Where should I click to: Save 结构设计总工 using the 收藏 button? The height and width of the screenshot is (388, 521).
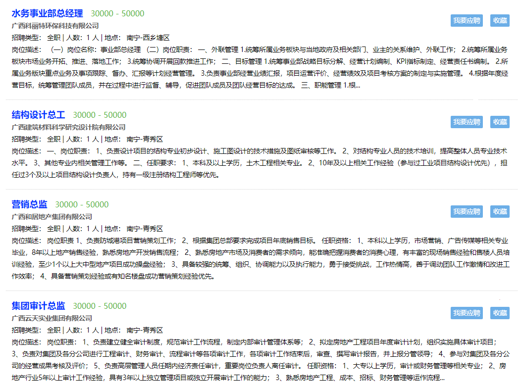pyautogui.click(x=500, y=122)
